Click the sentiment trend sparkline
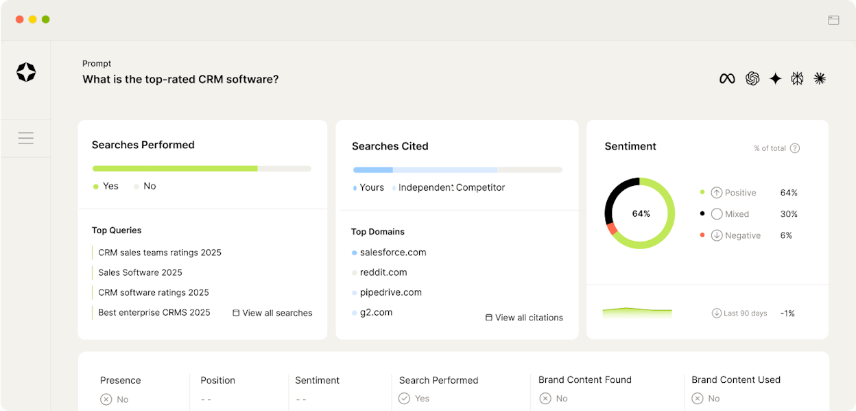 [637, 313]
